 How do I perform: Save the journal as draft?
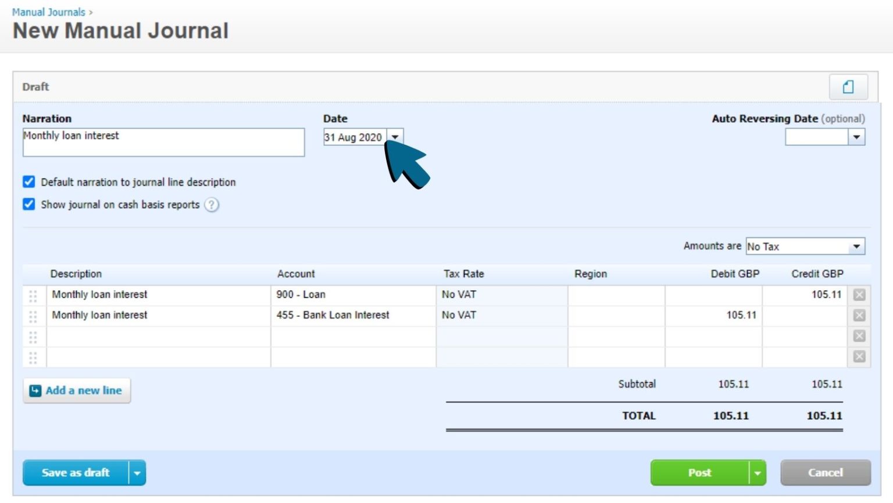[76, 472]
